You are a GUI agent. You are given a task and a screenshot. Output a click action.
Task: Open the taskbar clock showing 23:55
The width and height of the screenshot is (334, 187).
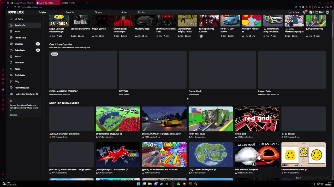328,184
